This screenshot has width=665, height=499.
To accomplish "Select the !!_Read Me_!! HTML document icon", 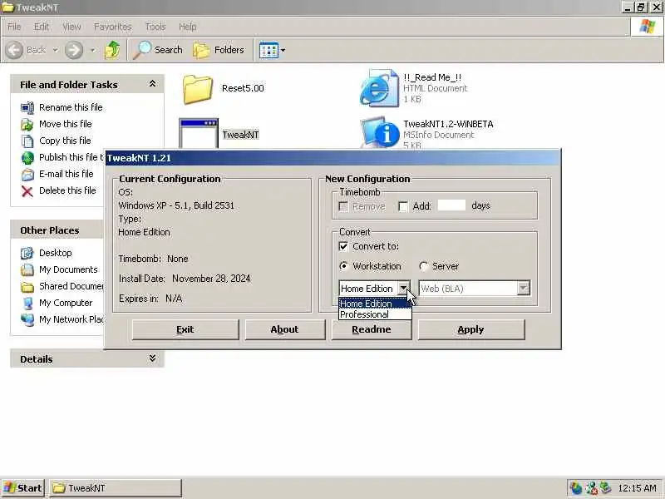I will tap(380, 89).
